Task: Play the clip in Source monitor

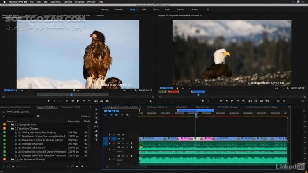Action: (78, 101)
